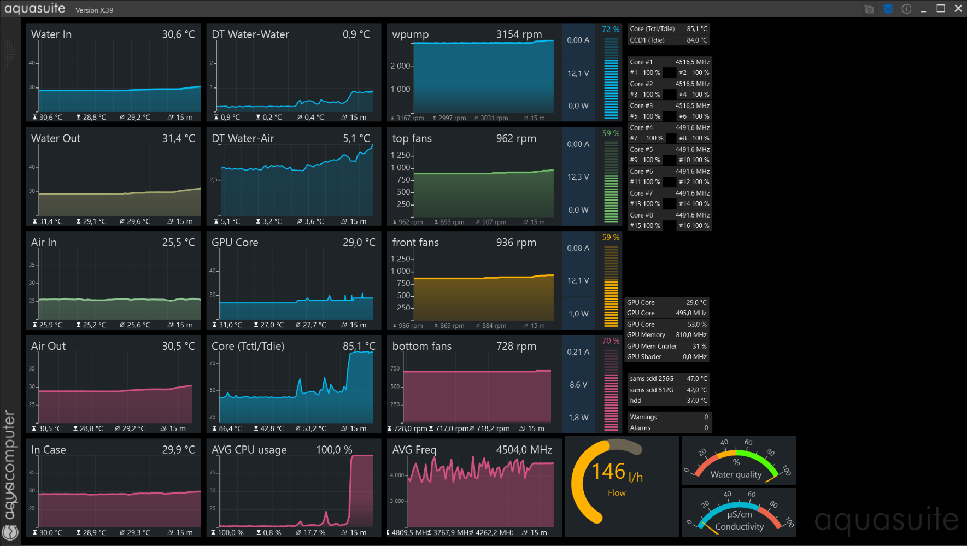This screenshot has height=546, width=967.
Task: Open the AVG CPU usage chart
Action: [x=294, y=488]
